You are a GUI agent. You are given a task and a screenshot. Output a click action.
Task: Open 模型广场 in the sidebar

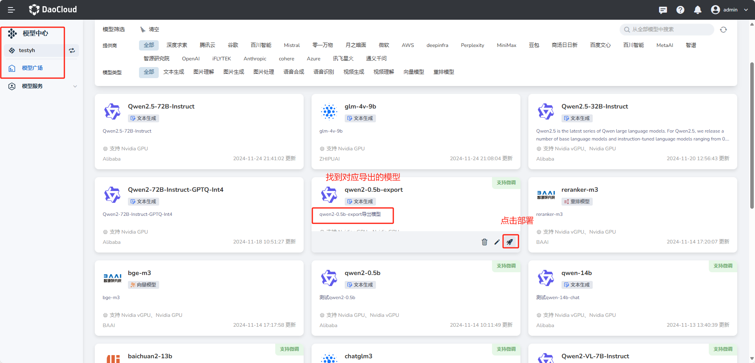pyautogui.click(x=32, y=68)
